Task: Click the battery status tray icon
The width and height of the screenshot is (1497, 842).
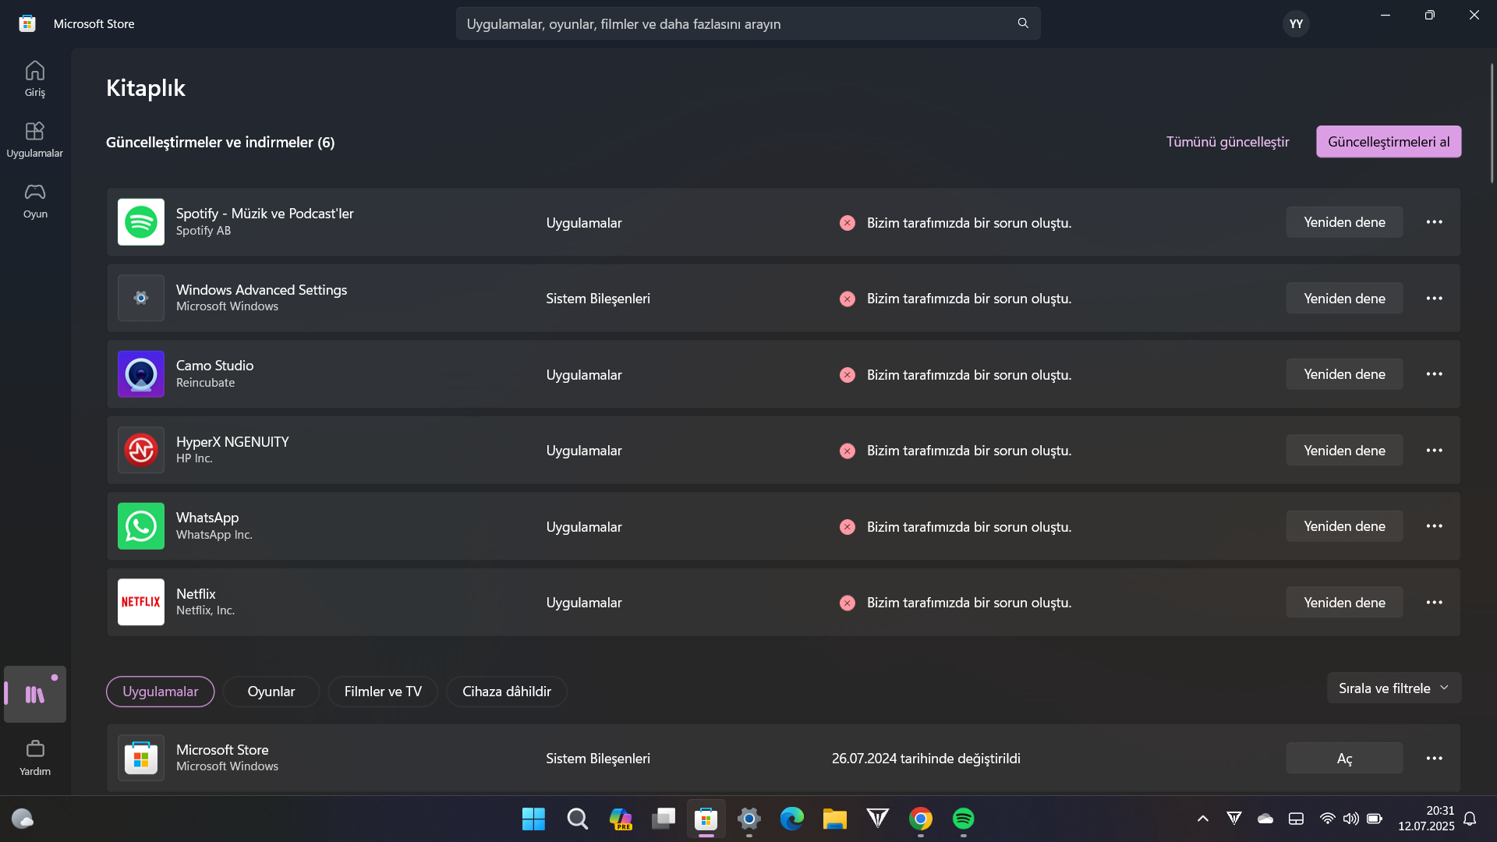Action: 1374,819
